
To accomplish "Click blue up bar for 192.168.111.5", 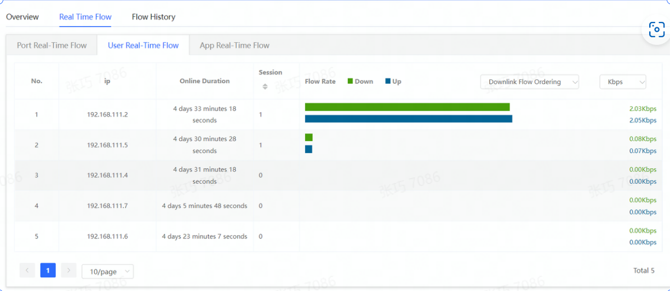I will (308, 149).
